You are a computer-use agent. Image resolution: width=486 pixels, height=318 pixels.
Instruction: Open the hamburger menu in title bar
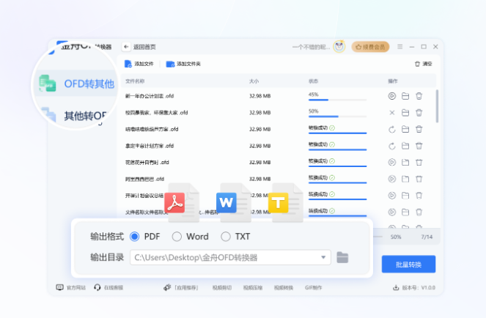point(400,47)
